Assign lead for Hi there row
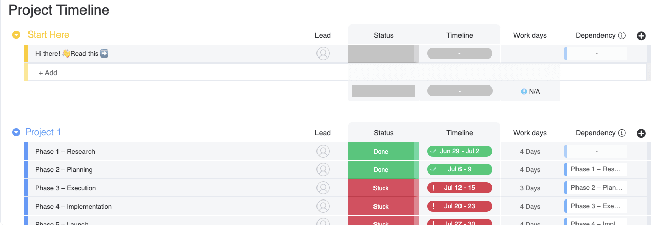The height and width of the screenshot is (229, 662). pos(323,54)
